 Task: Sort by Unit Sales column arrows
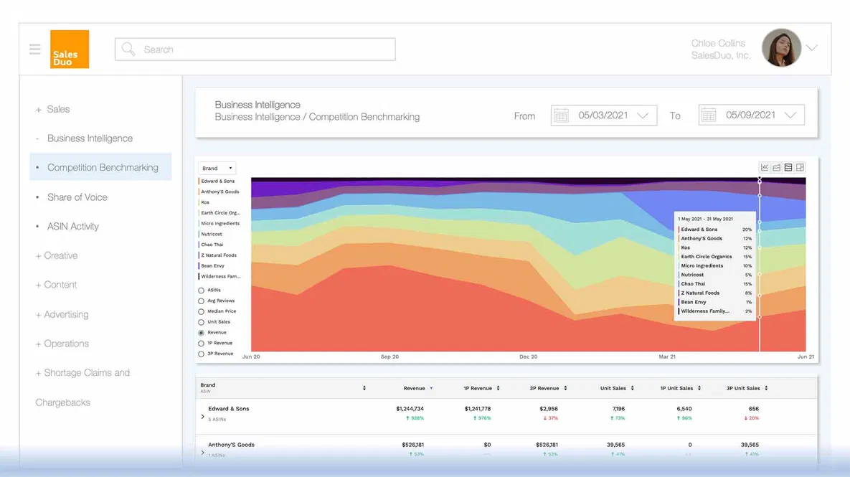point(632,388)
